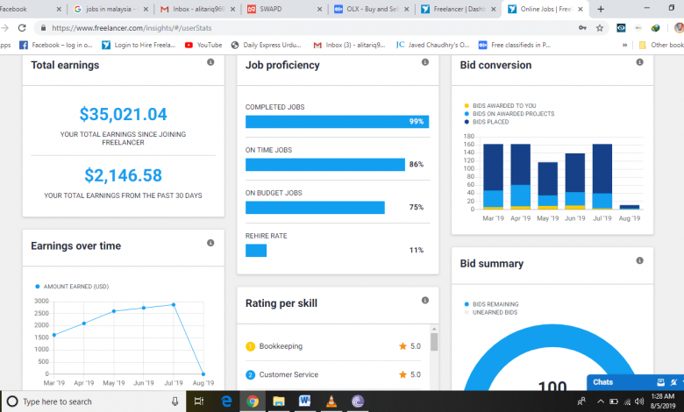Open a new browser tab

601,9
